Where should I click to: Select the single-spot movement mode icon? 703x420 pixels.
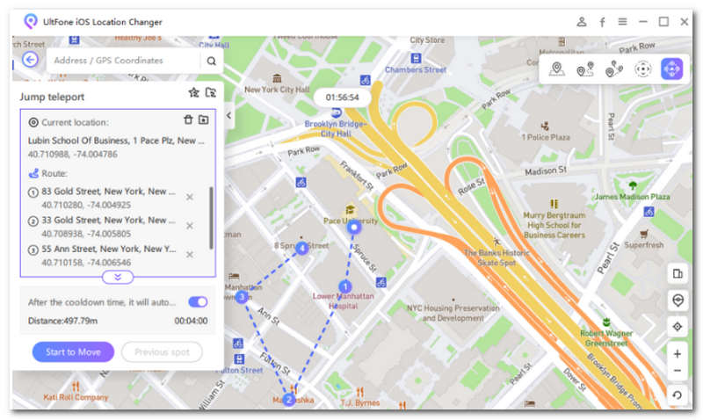tap(584, 69)
